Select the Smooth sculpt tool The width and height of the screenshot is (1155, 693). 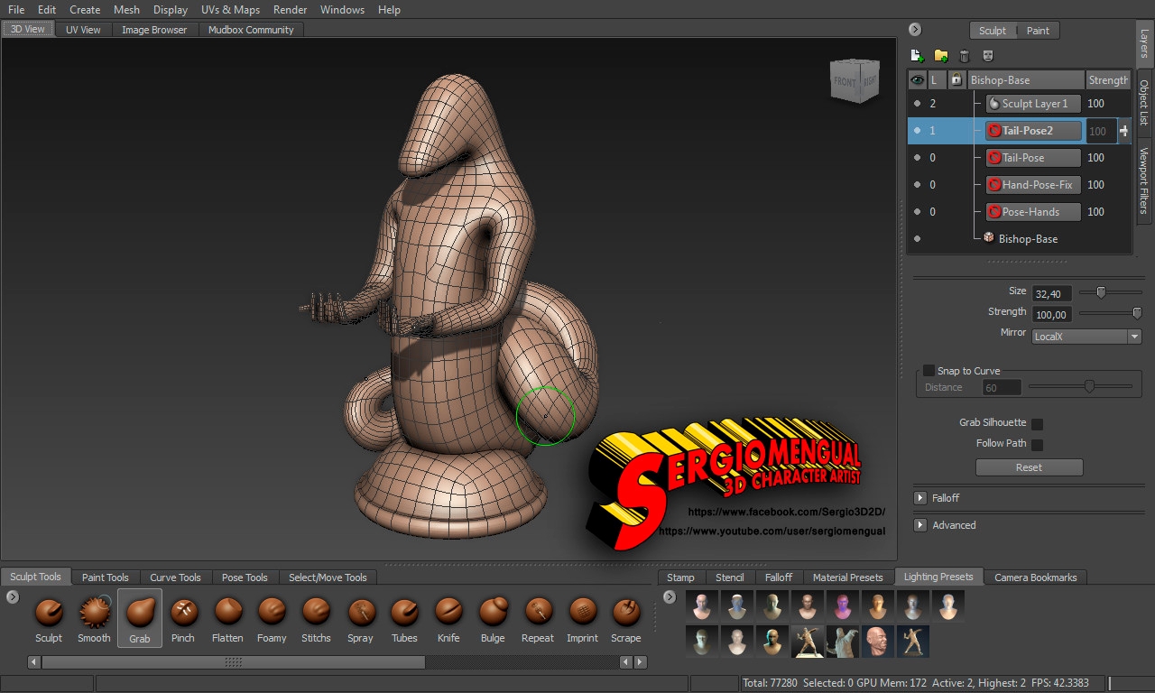[x=94, y=614]
